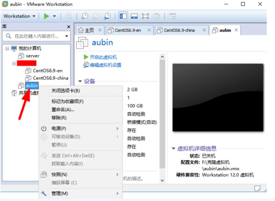Click the status bar message icon
The width and height of the screenshot is (275, 201).
click(257, 188)
